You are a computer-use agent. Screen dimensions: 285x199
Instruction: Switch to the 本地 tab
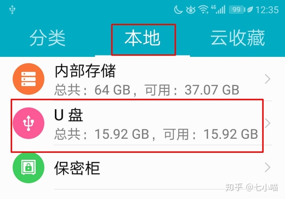142,38
